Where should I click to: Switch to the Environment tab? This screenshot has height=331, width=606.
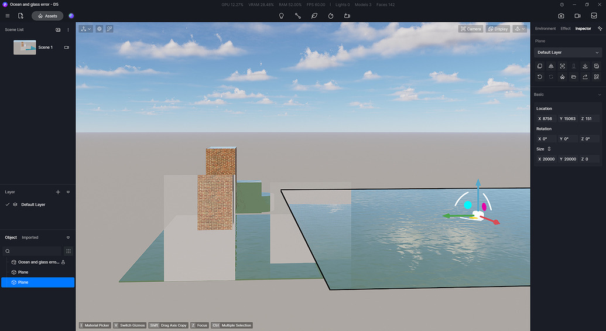pos(545,29)
